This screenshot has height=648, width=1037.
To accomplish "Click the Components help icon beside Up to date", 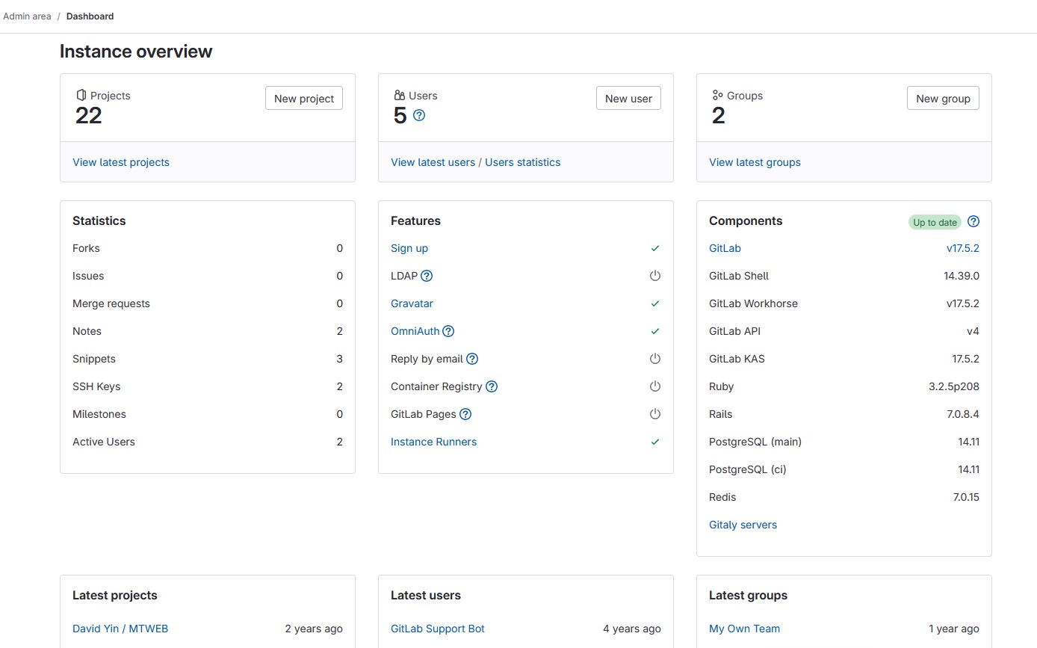I will pyautogui.click(x=973, y=222).
